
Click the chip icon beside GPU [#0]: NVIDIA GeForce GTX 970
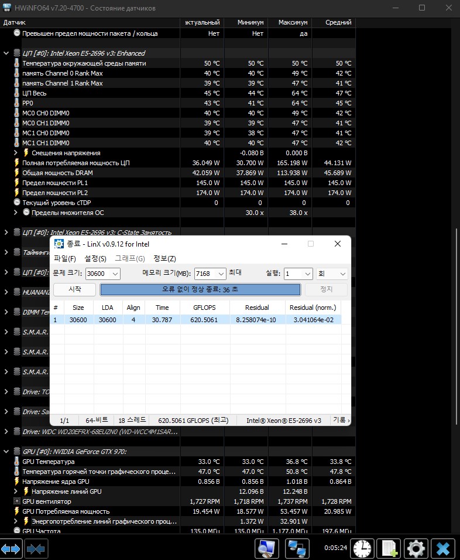17,452
